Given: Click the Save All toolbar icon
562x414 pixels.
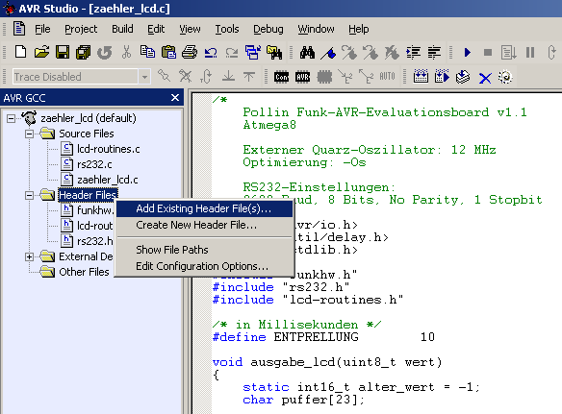Looking at the screenshot, I should (x=83, y=53).
